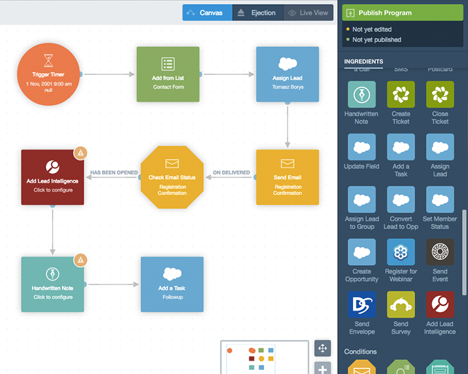
Task: Click Trigger Timer's output connector dot
Action: (81, 74)
